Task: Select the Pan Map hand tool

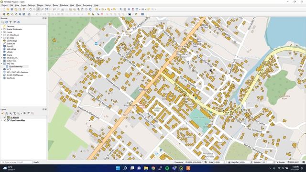Action: 31,9
